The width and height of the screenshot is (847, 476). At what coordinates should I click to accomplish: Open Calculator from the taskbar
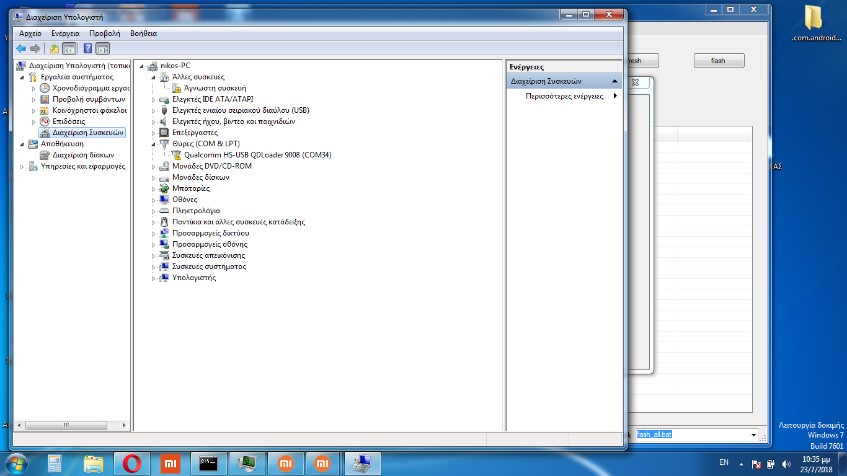pyautogui.click(x=56, y=463)
